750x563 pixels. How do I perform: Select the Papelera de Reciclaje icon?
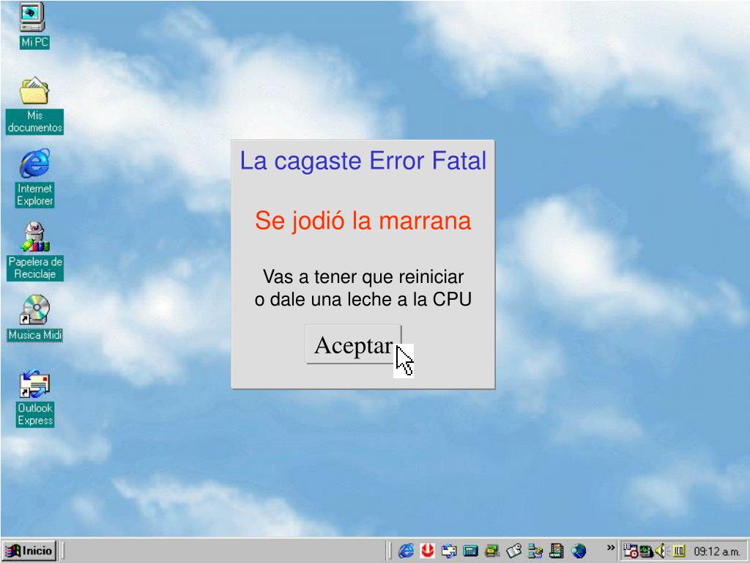[x=35, y=251]
